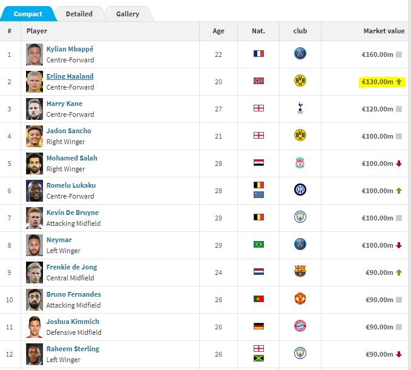
Task: Click Tottenham crest in Harry Kane row
Action: tap(300, 108)
